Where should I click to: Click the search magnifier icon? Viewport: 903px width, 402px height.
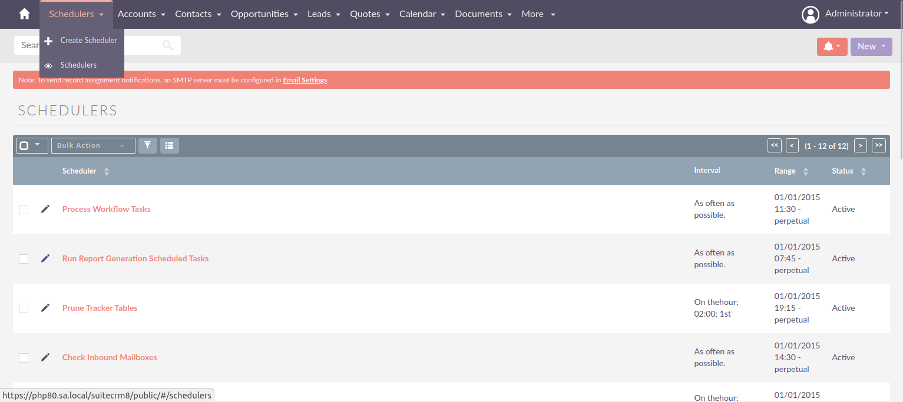point(167,45)
